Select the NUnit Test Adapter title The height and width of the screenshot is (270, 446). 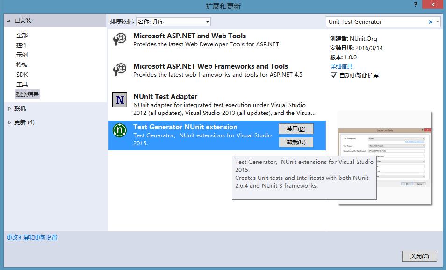coord(165,97)
